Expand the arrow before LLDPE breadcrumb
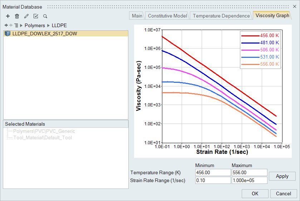The width and height of the screenshot is (300, 201). coord(49,25)
